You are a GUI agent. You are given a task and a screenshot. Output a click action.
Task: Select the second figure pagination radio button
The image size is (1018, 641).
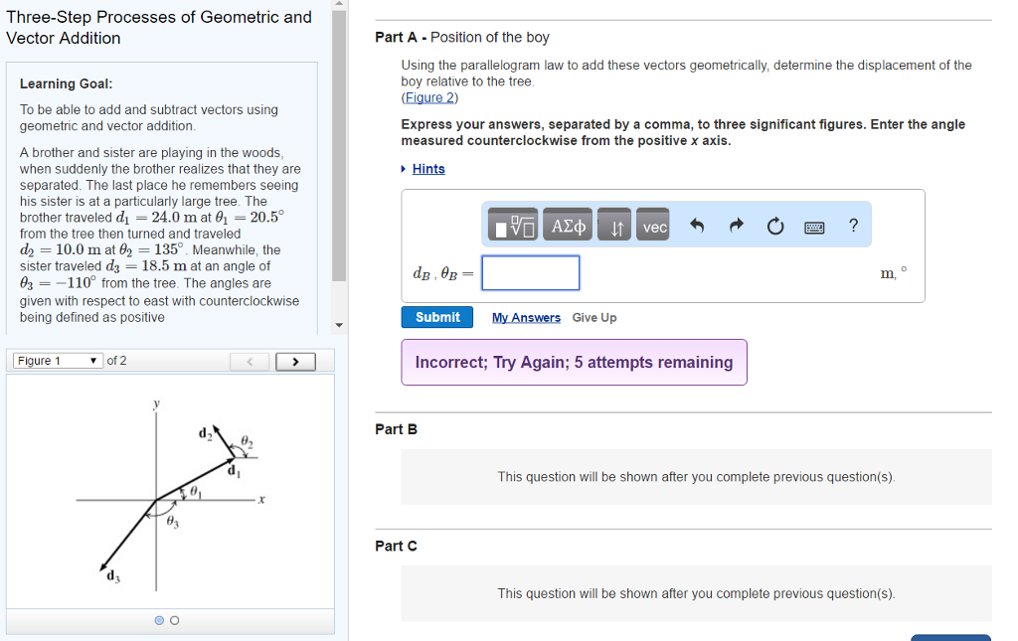coord(174,620)
